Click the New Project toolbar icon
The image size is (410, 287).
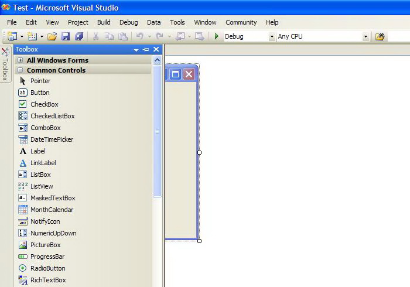point(12,36)
